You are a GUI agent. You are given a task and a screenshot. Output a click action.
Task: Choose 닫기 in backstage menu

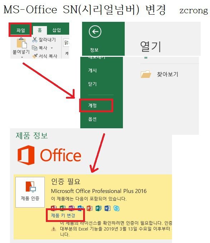(x=92, y=84)
